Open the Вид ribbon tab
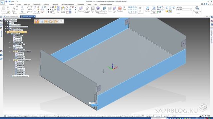Image resolution: width=213 pixels, height=119 pixels. [x=96, y=4]
